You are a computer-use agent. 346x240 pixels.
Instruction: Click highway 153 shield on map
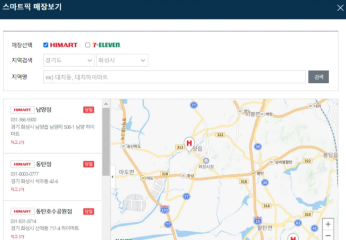coord(165,210)
